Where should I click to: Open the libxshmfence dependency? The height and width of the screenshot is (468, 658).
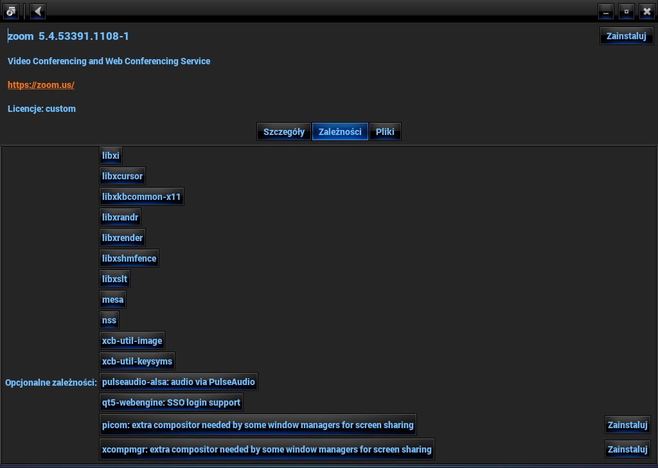(129, 258)
